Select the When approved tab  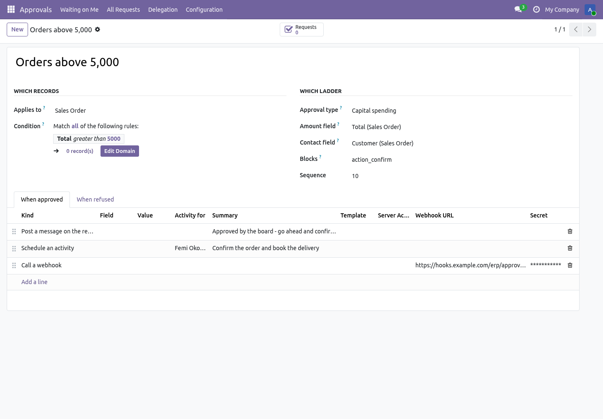pos(42,199)
